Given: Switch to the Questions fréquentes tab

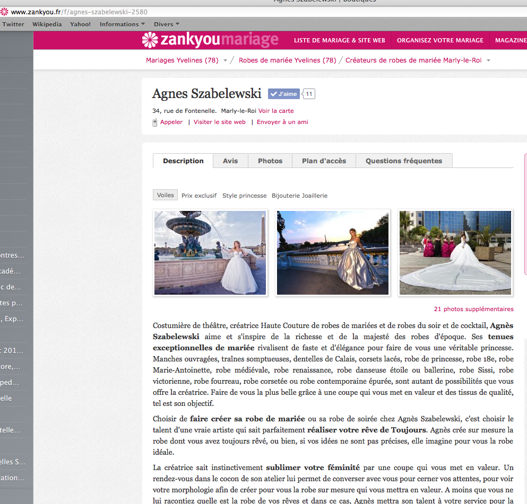Looking at the screenshot, I should (404, 161).
